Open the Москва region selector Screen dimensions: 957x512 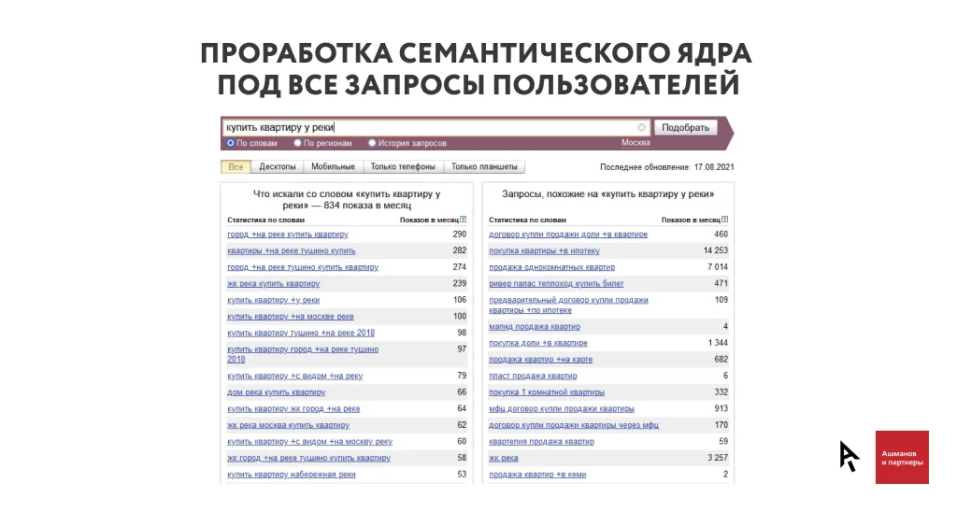pos(636,143)
